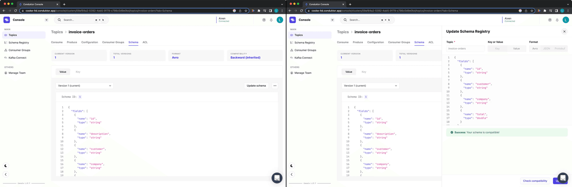This screenshot has height=187, width=572.
Task: Select the Key toggle in the left window
Action: [x=78, y=72]
